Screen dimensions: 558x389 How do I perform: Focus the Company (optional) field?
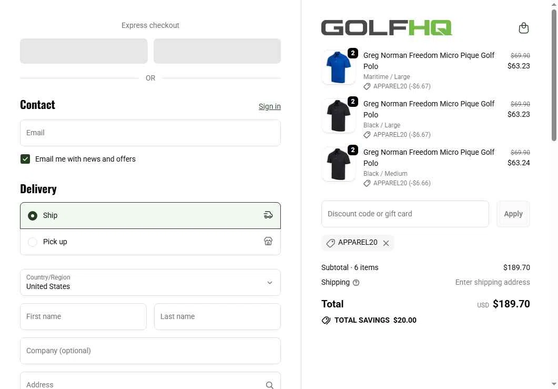coord(150,351)
